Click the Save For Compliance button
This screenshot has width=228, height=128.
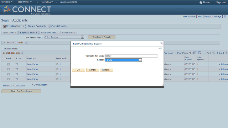(x=21, y=91)
